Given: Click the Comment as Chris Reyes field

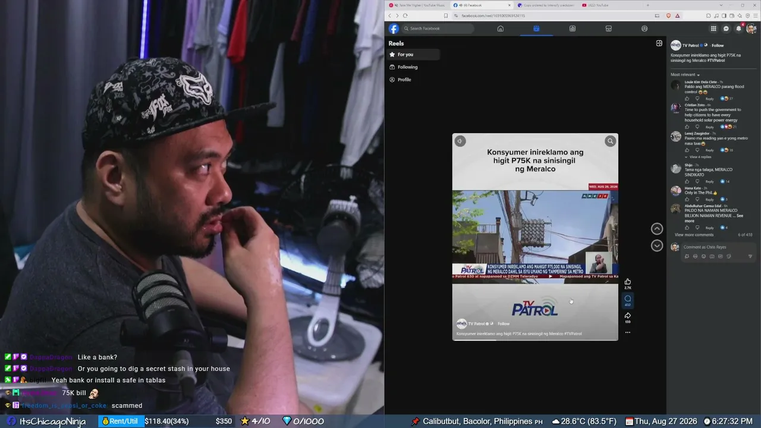Looking at the screenshot, I should [x=718, y=247].
